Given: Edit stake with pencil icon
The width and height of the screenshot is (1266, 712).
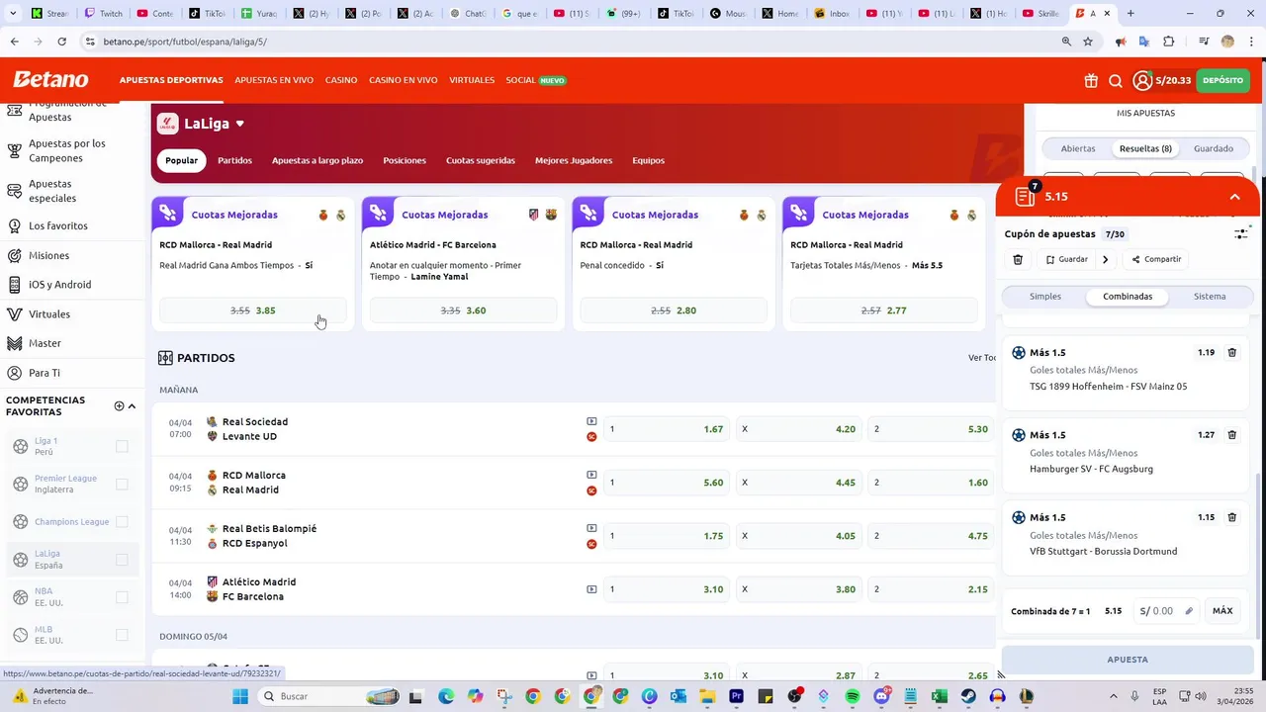Looking at the screenshot, I should pos(1189,611).
